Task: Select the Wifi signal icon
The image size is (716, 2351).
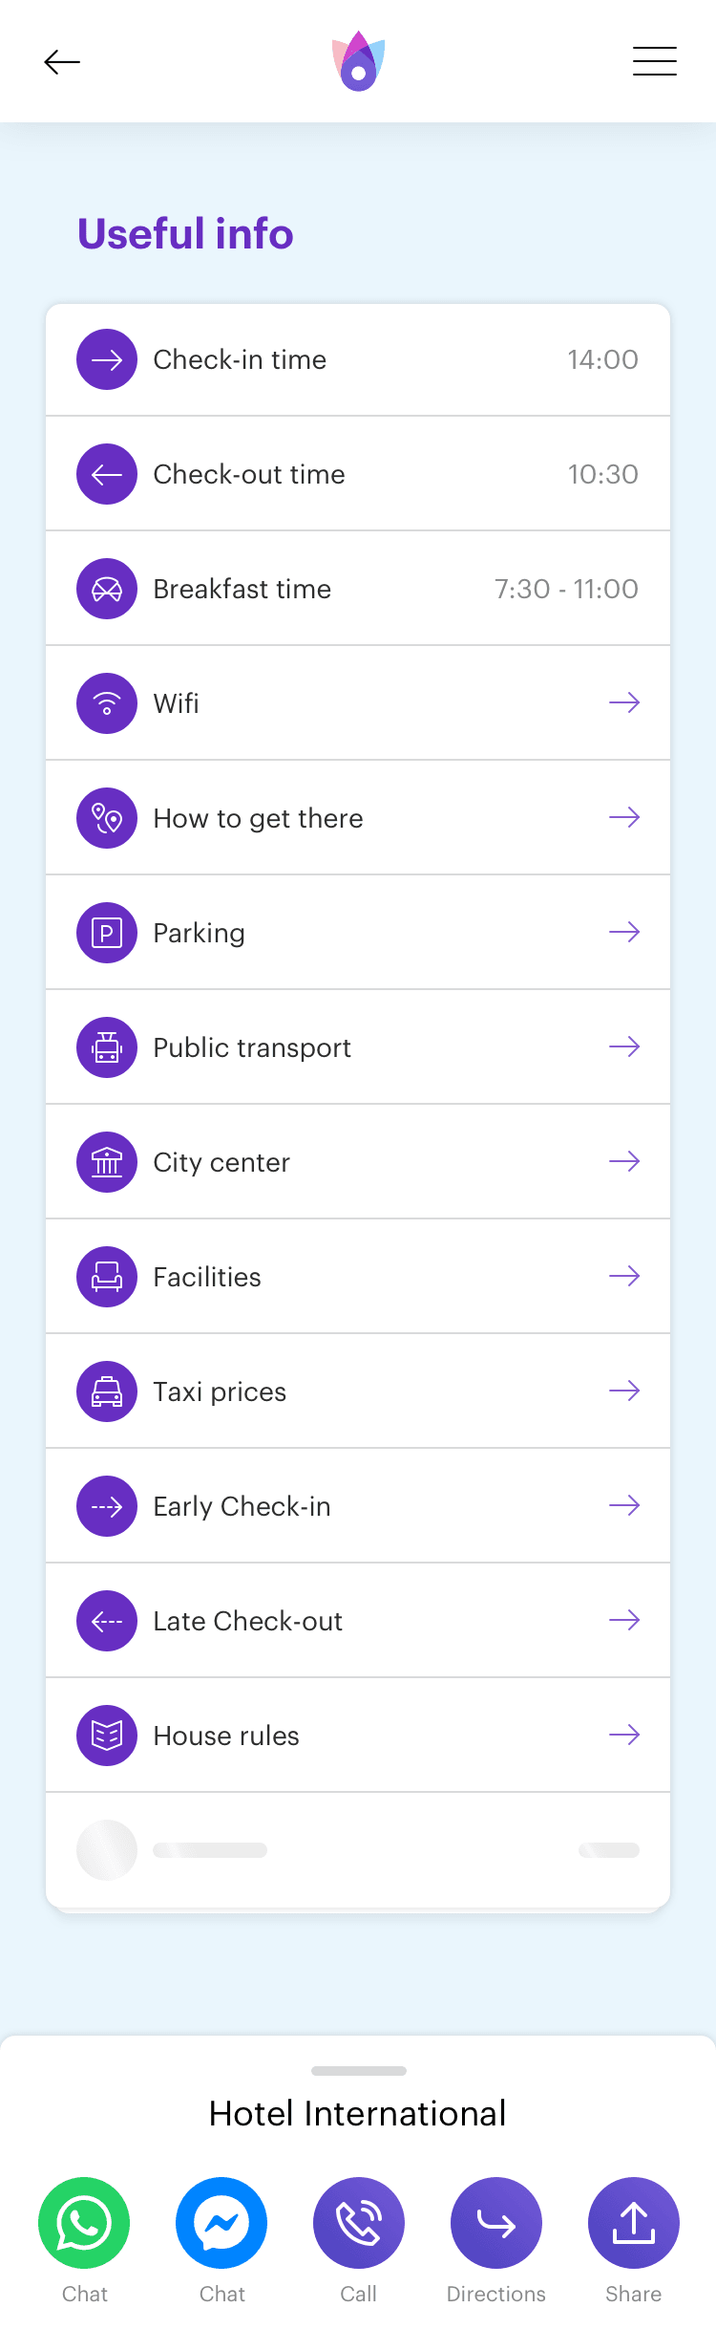Action: point(107,702)
